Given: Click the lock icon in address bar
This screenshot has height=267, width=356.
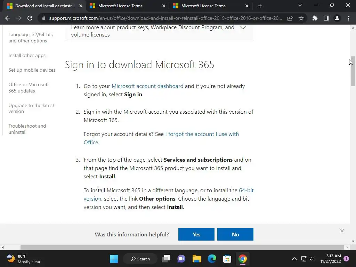Looking at the screenshot, I should coord(44,18).
